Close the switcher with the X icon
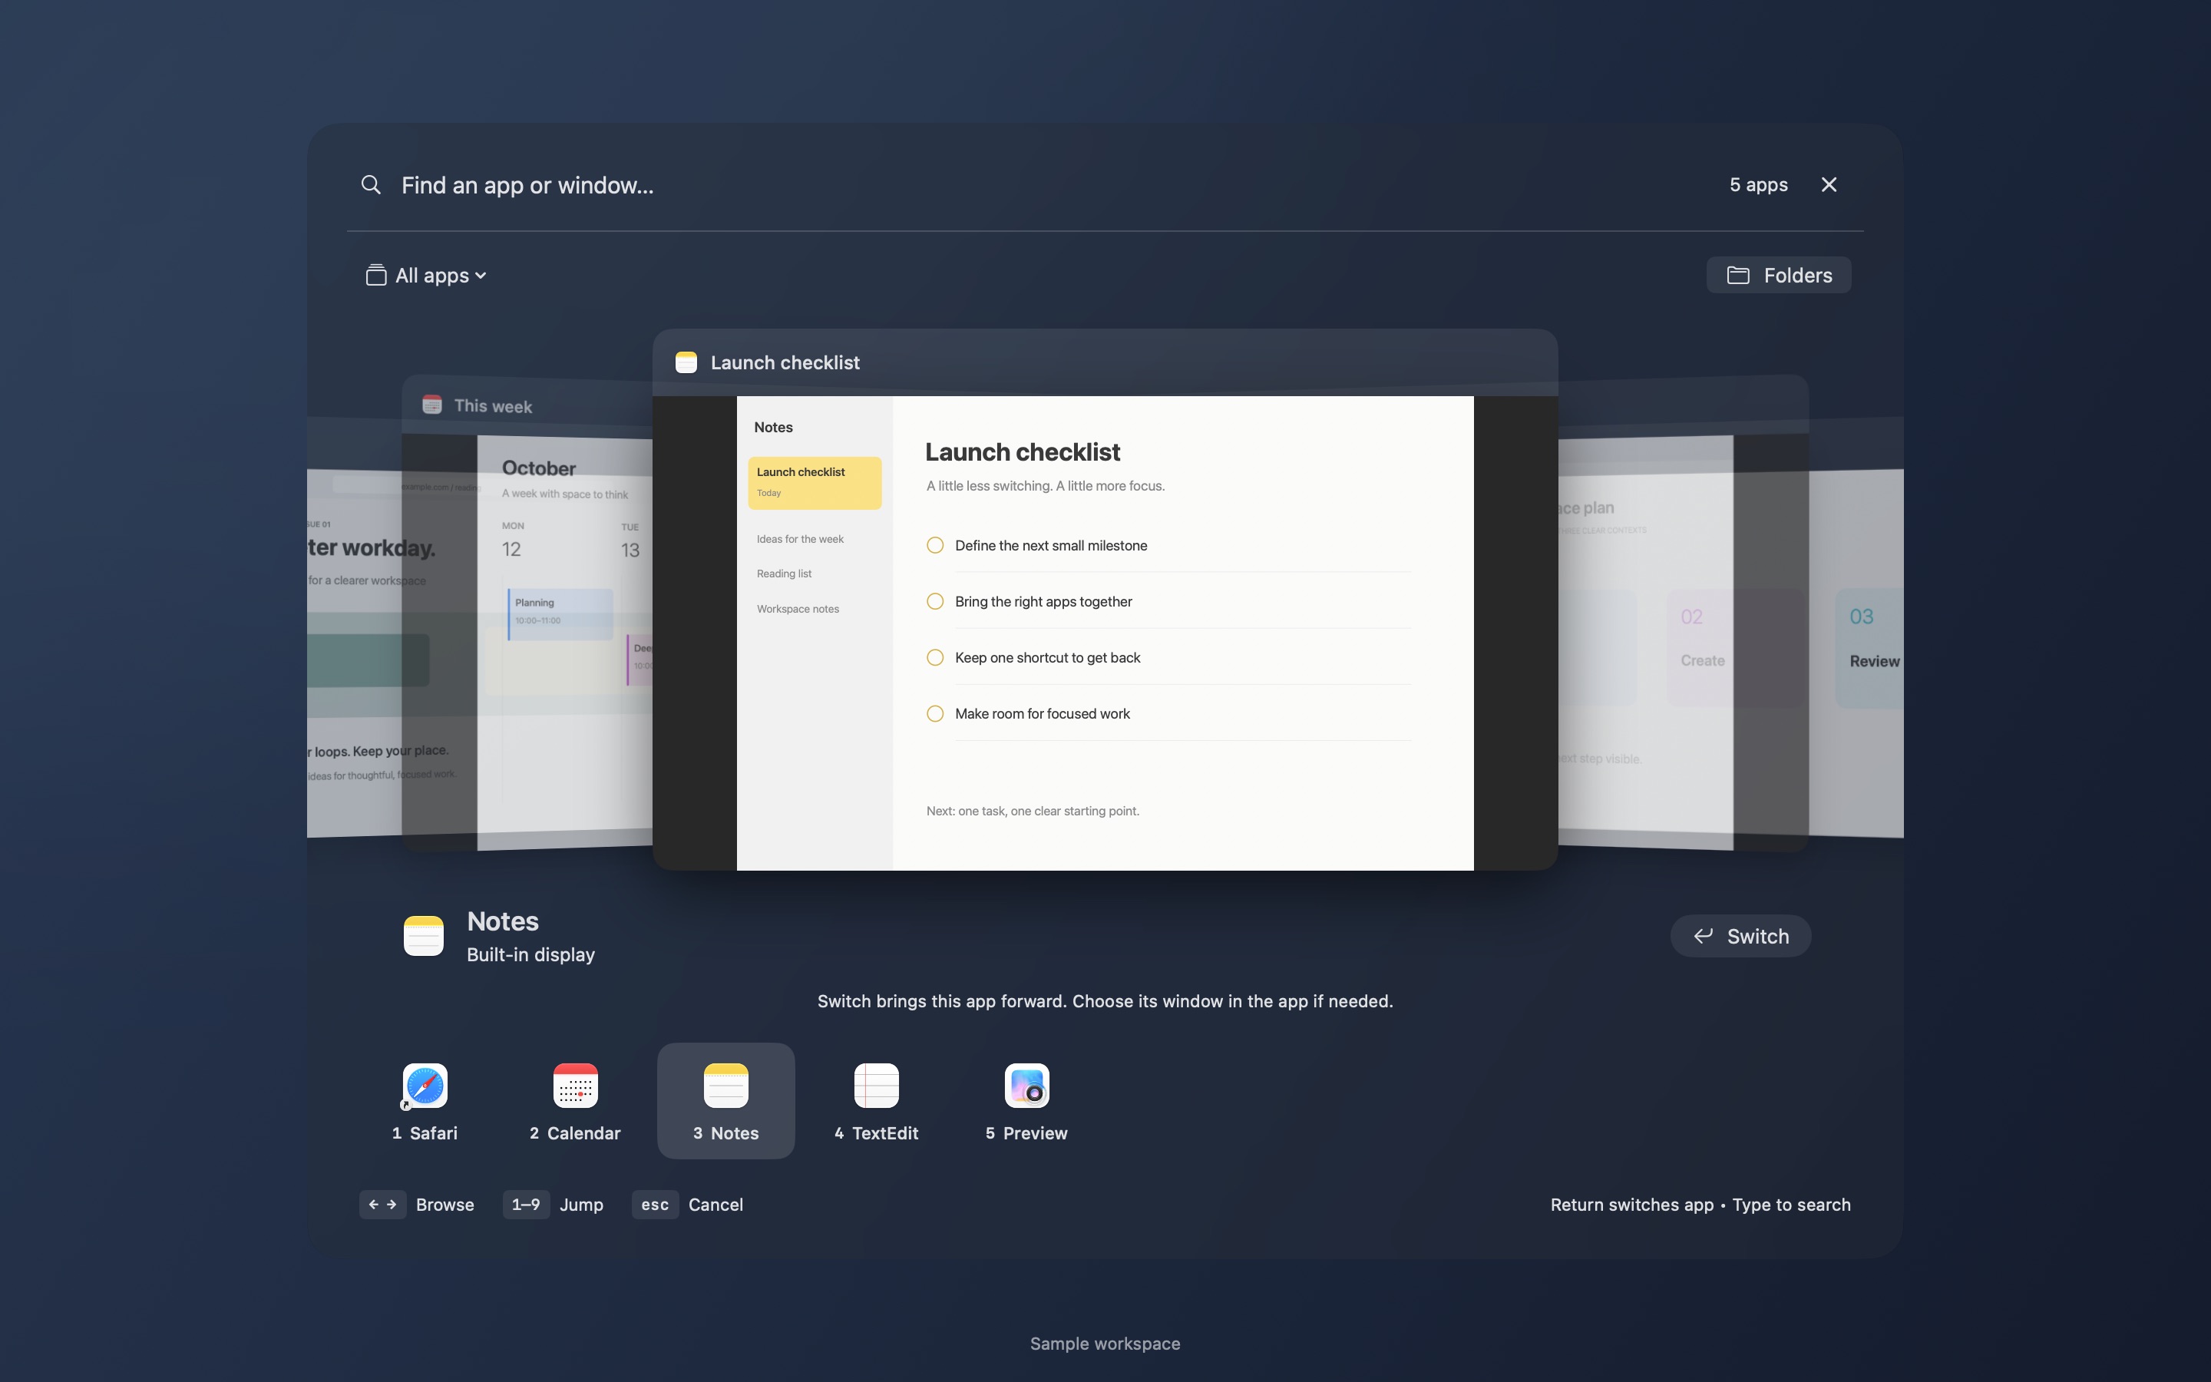Viewport: 2211px width, 1382px height. pos(1828,184)
